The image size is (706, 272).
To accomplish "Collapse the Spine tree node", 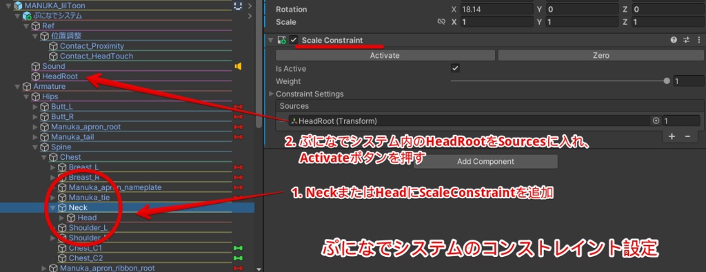I will [34, 147].
